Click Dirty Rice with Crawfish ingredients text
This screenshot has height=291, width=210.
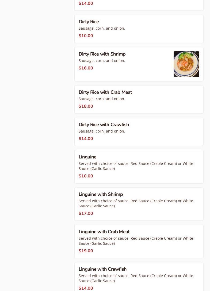102,131
